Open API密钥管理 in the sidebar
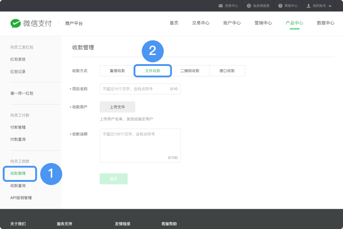343x229 pixels. pyautogui.click(x=21, y=198)
